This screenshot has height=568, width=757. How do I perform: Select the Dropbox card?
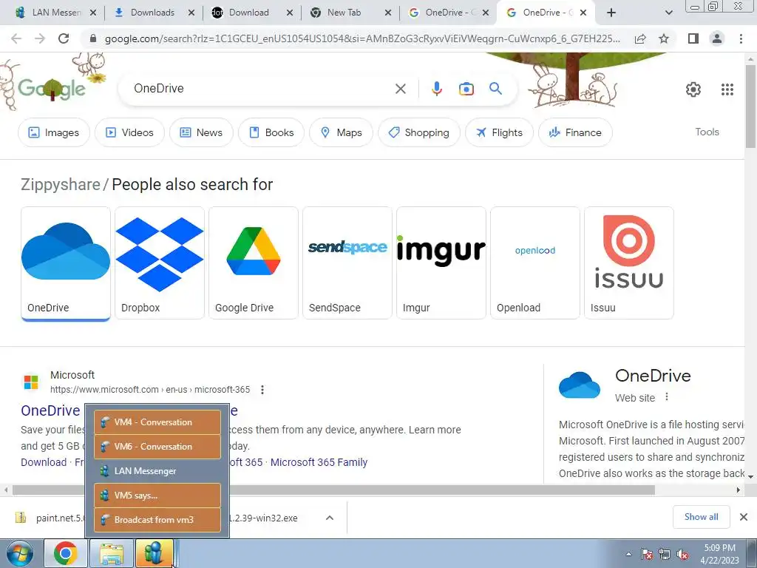tap(160, 263)
